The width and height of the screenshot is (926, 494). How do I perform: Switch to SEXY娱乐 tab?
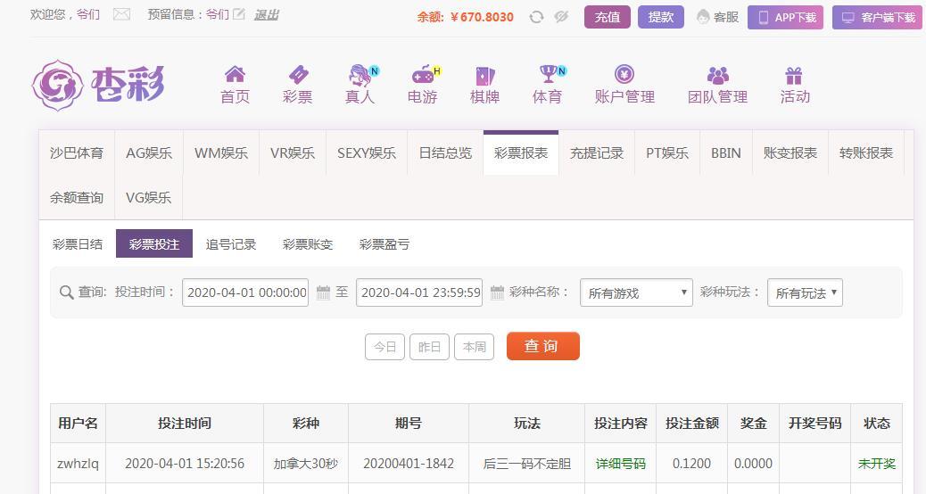pos(367,152)
